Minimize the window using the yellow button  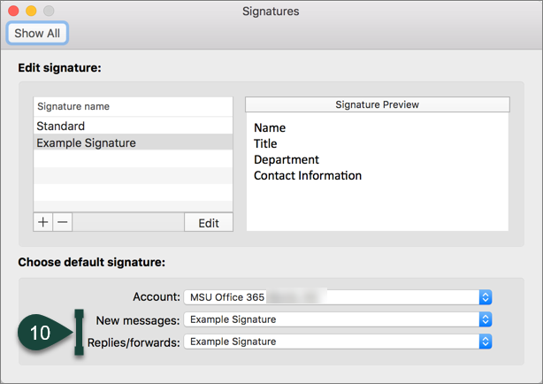30,12
